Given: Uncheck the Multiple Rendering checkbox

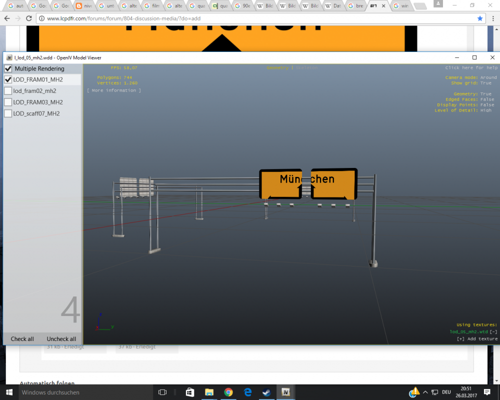Looking at the screenshot, I should (8, 68).
